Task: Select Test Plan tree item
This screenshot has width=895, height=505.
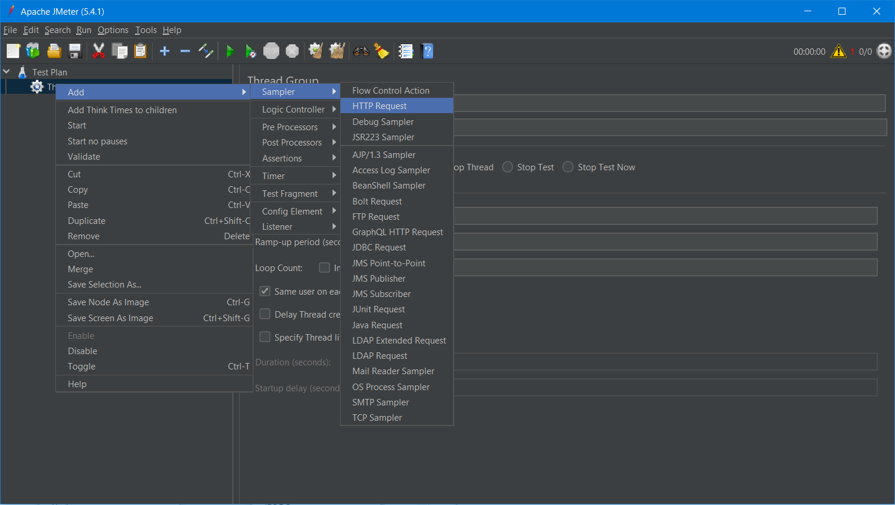Action: pos(49,72)
